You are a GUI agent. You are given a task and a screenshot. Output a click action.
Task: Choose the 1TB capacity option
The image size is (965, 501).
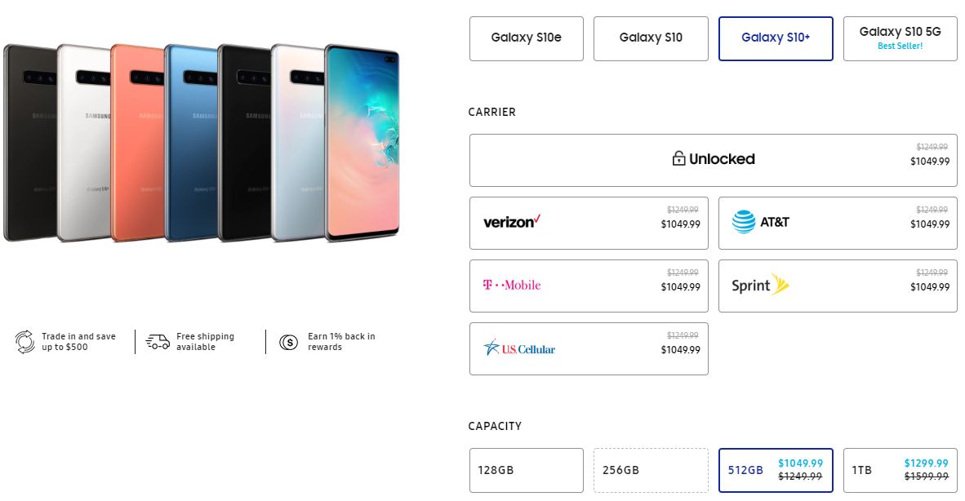(900, 470)
